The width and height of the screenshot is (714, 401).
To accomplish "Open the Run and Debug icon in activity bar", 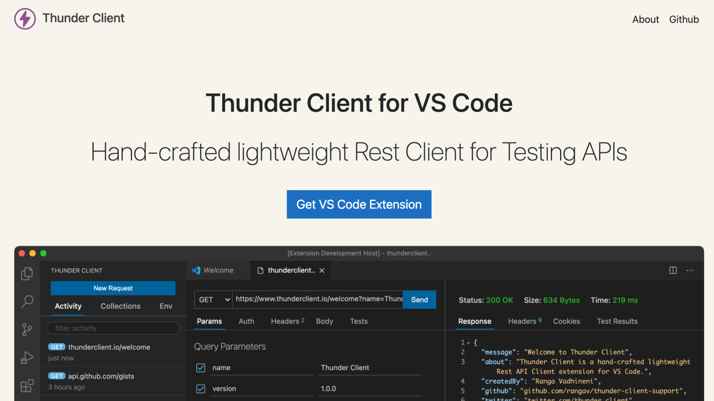I will click(27, 357).
